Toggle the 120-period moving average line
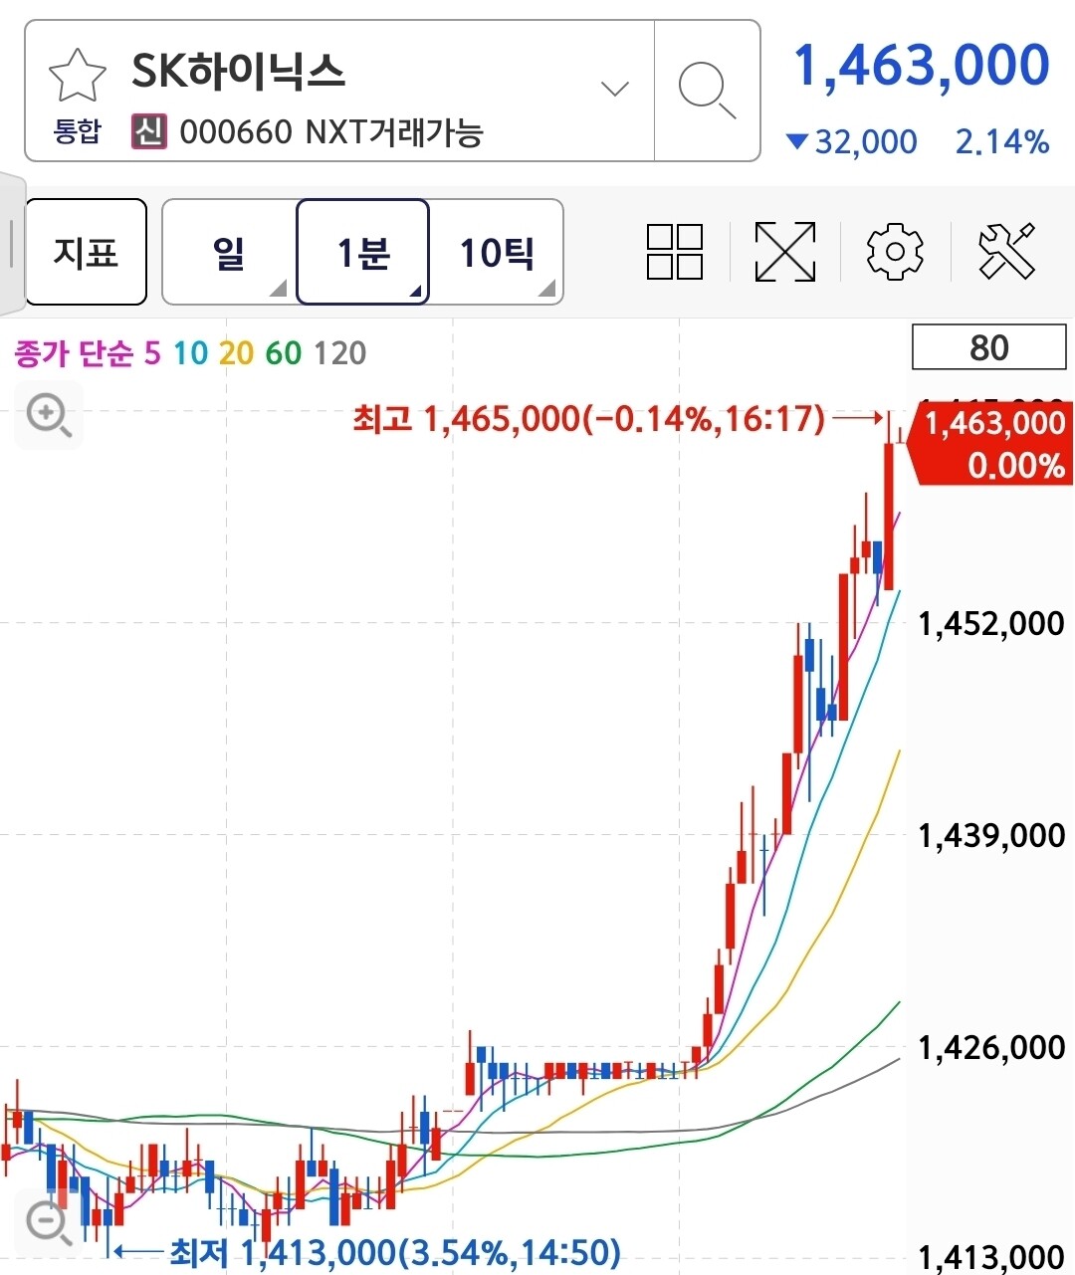This screenshot has width=1075, height=1275. tap(339, 352)
